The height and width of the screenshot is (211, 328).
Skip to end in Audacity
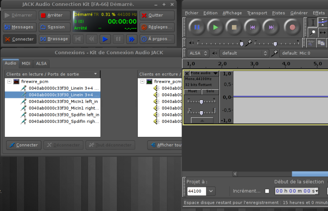271,27
